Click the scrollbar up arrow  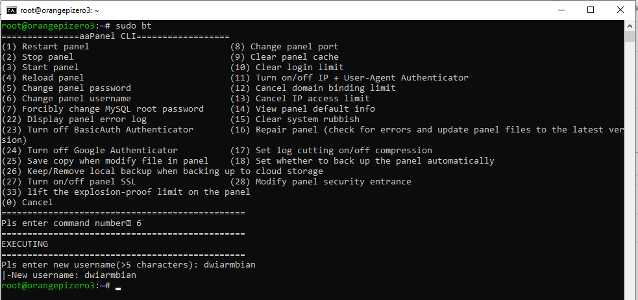(x=630, y=25)
